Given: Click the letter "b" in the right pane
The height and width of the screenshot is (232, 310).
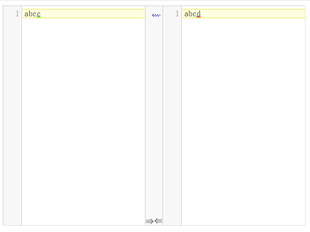Looking at the screenshot, I should coord(191,14).
